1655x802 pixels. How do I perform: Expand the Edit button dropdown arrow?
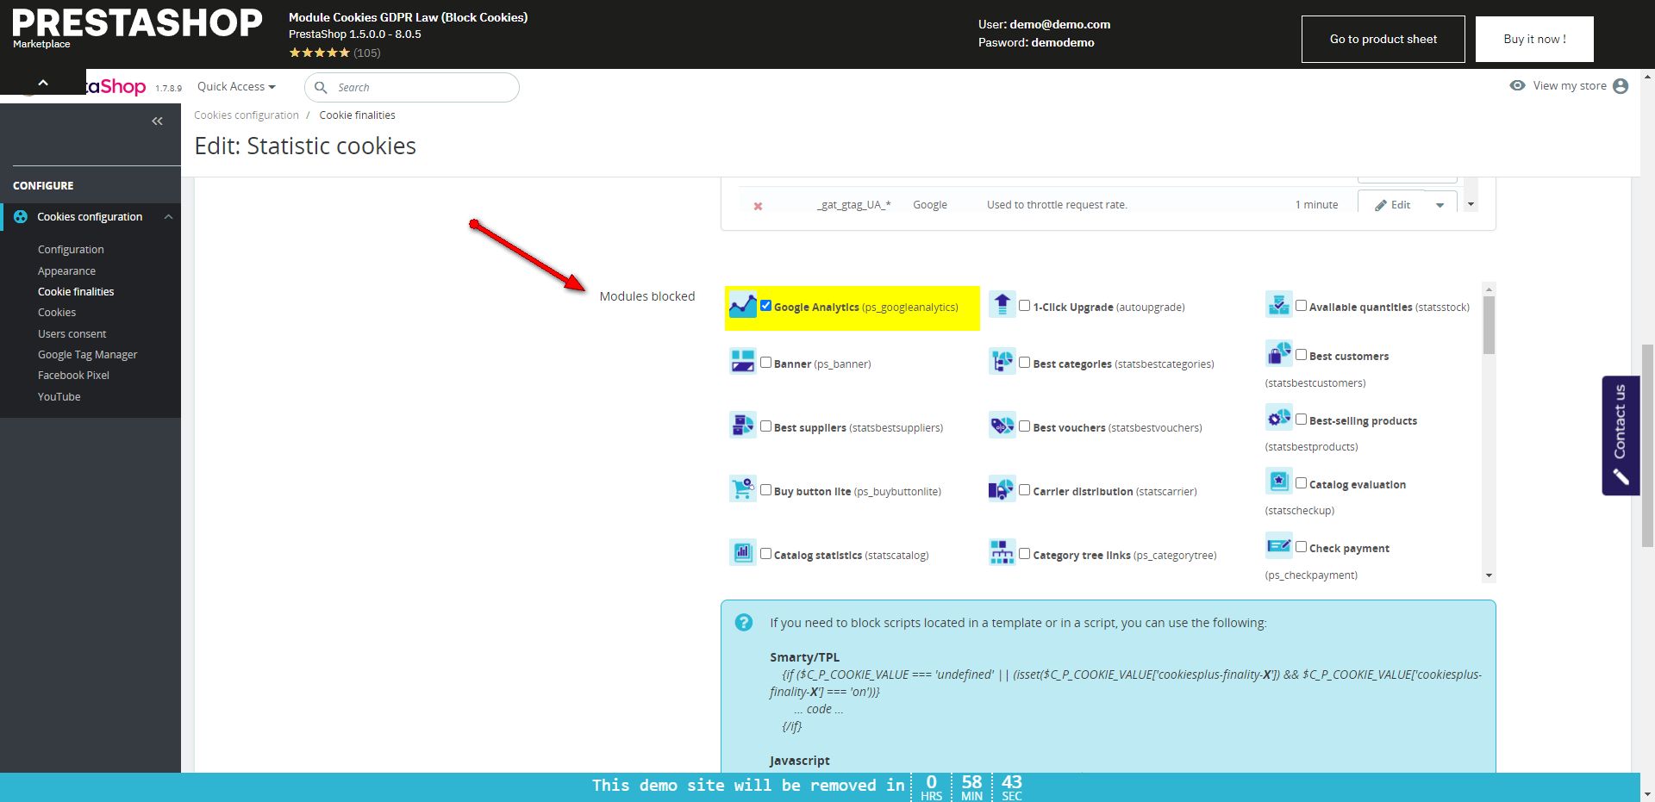tap(1440, 205)
